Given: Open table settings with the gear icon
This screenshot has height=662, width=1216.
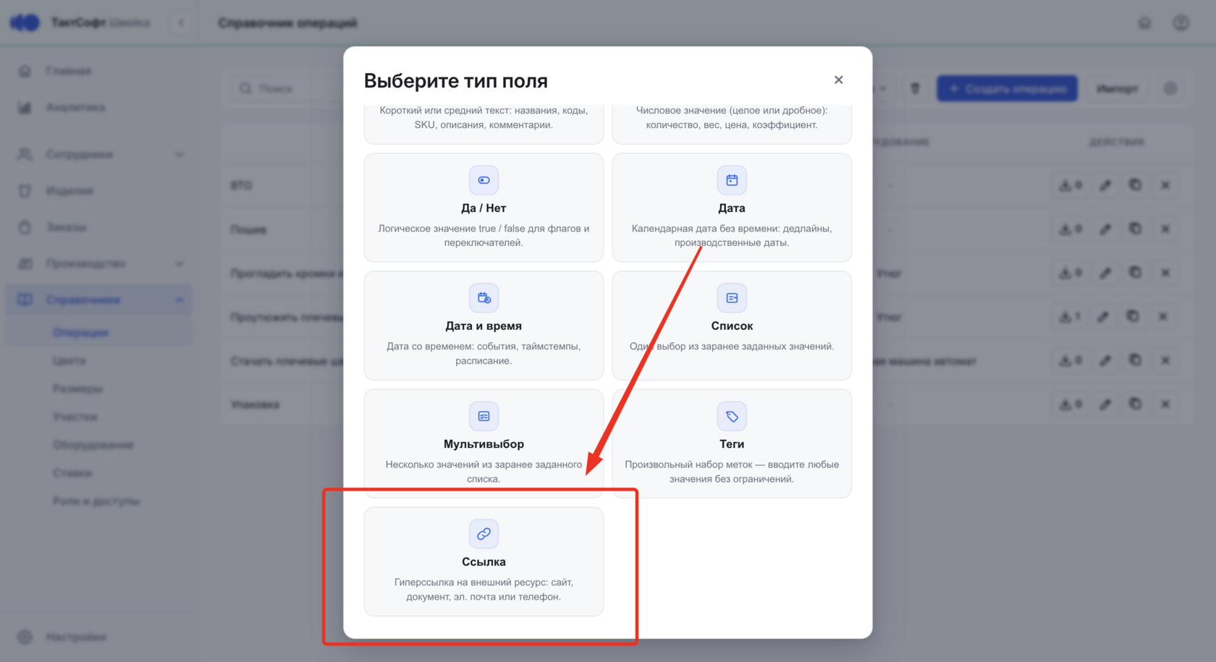Looking at the screenshot, I should (x=1170, y=88).
